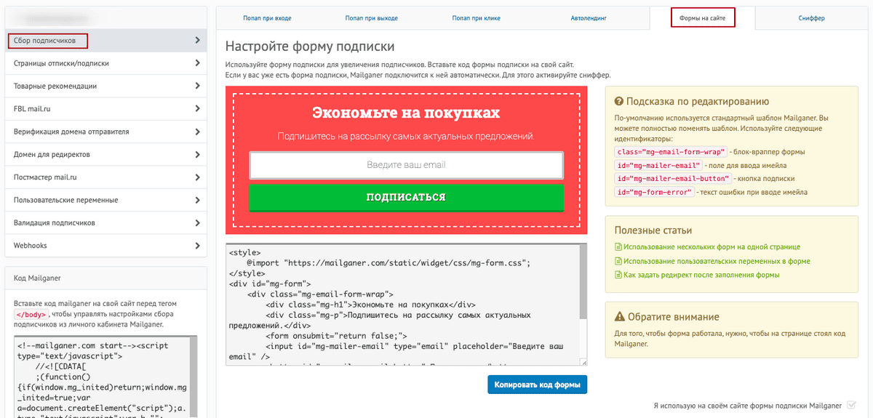Click the warning triangle icon beside Обратите внимание
873x418 pixels.
pyautogui.click(x=619, y=317)
